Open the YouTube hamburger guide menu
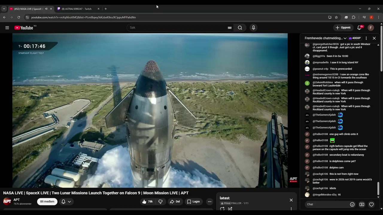The image size is (383, 215). click(7, 28)
